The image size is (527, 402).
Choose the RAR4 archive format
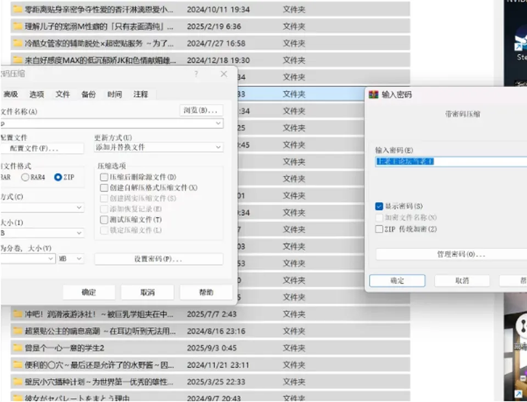click(x=25, y=177)
